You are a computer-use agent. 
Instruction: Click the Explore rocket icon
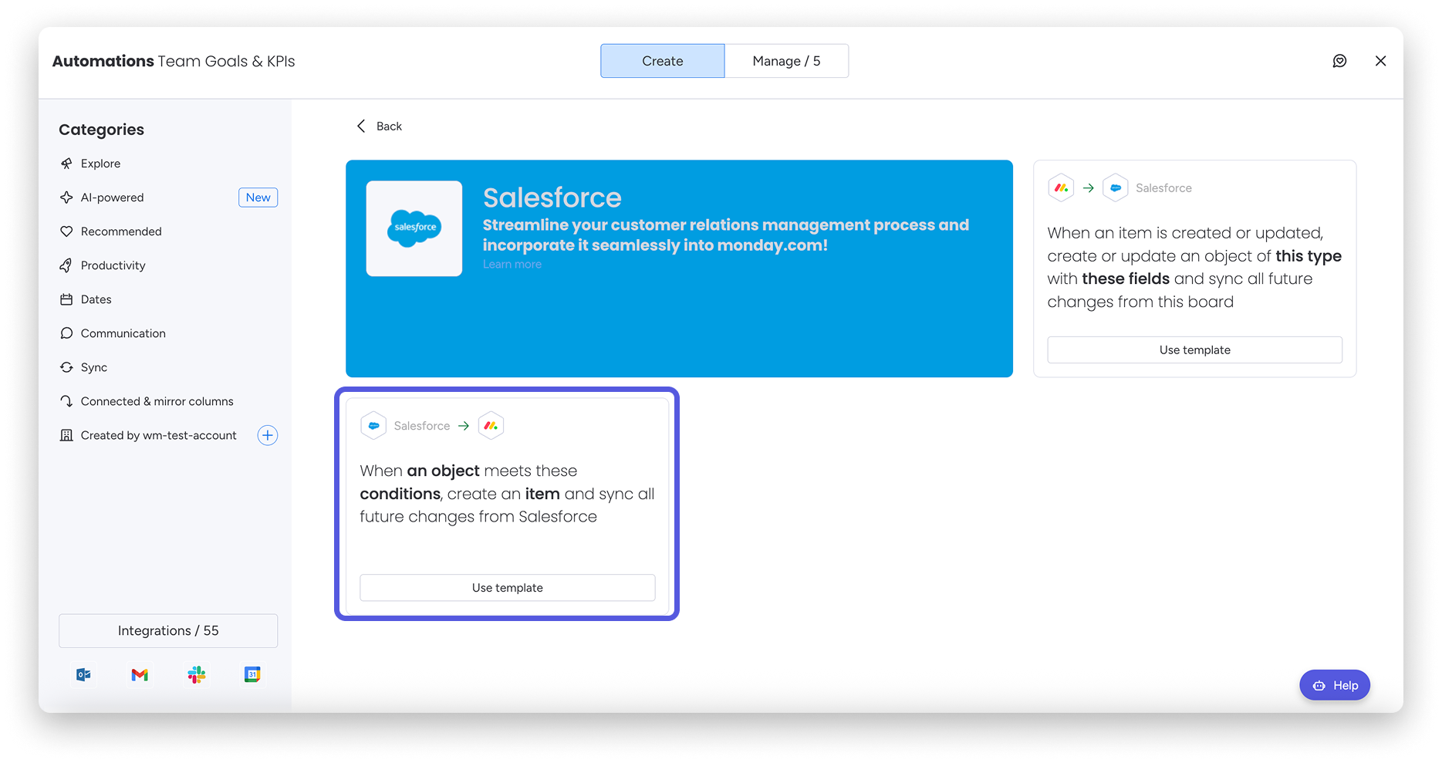click(66, 164)
